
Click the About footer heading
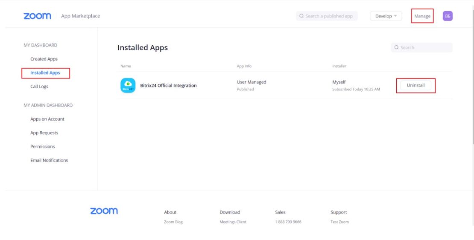(170, 212)
